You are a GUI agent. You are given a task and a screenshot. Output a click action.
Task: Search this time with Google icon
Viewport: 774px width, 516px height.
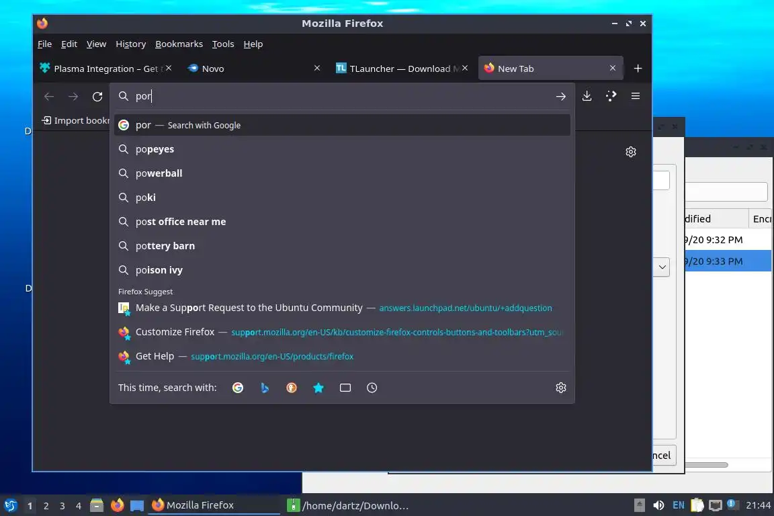click(238, 388)
